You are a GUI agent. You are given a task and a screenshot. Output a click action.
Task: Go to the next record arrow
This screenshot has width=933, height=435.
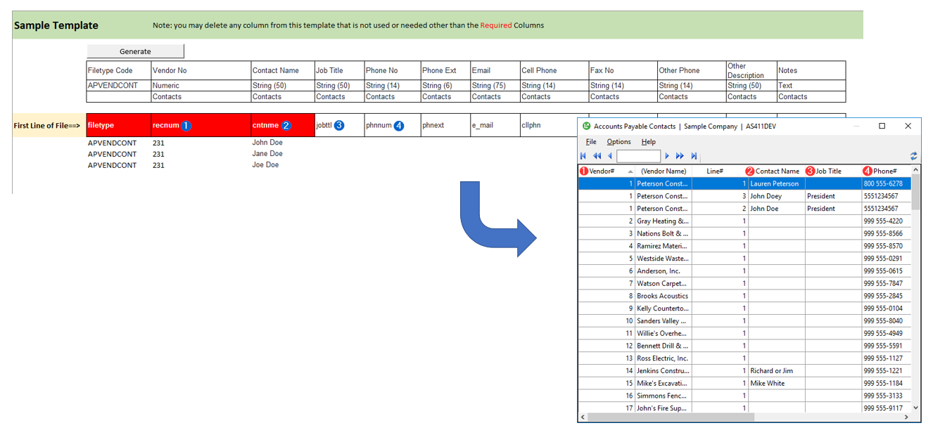(x=667, y=156)
